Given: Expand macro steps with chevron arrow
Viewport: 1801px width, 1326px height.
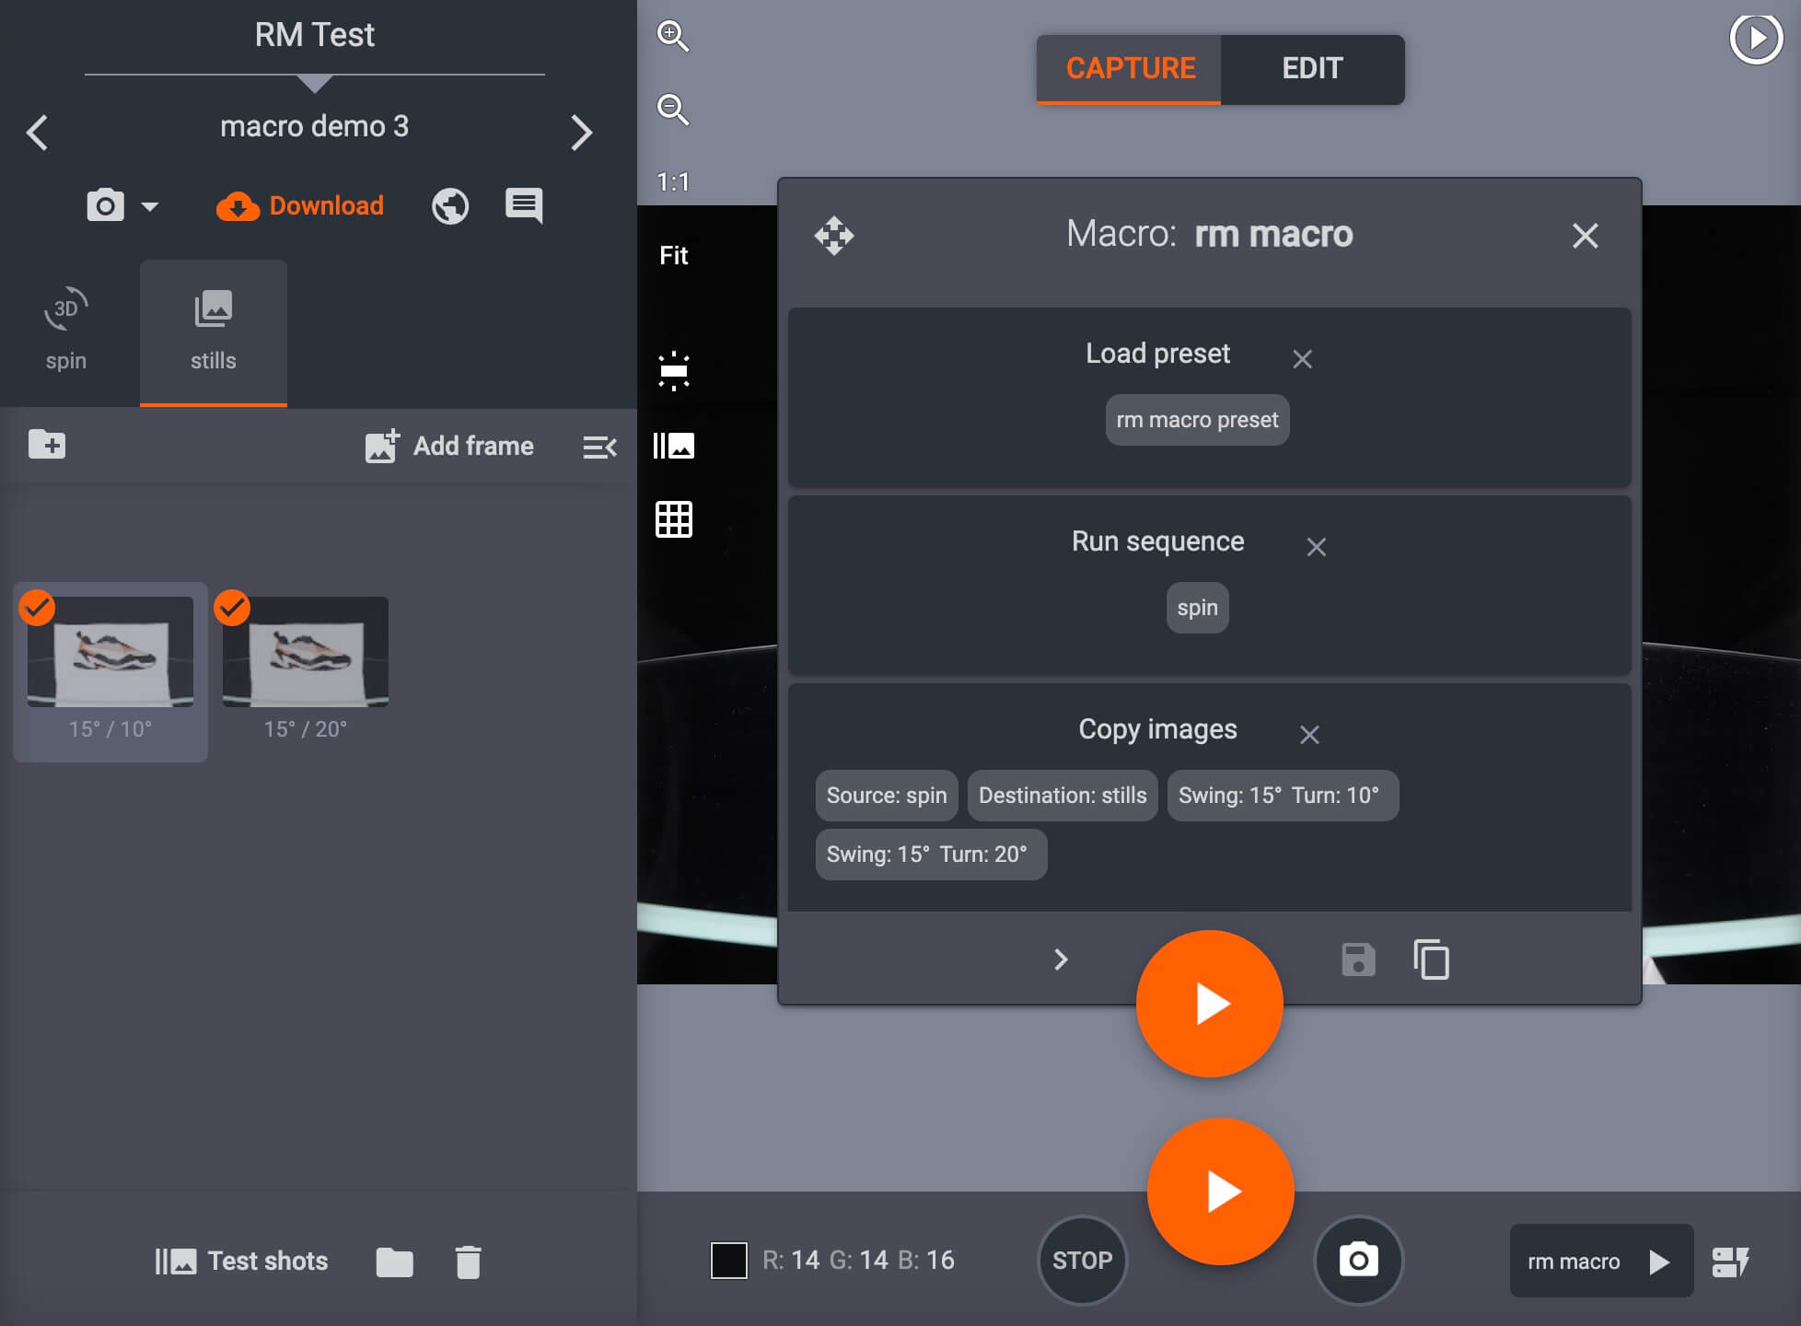Looking at the screenshot, I should click(x=1060, y=960).
